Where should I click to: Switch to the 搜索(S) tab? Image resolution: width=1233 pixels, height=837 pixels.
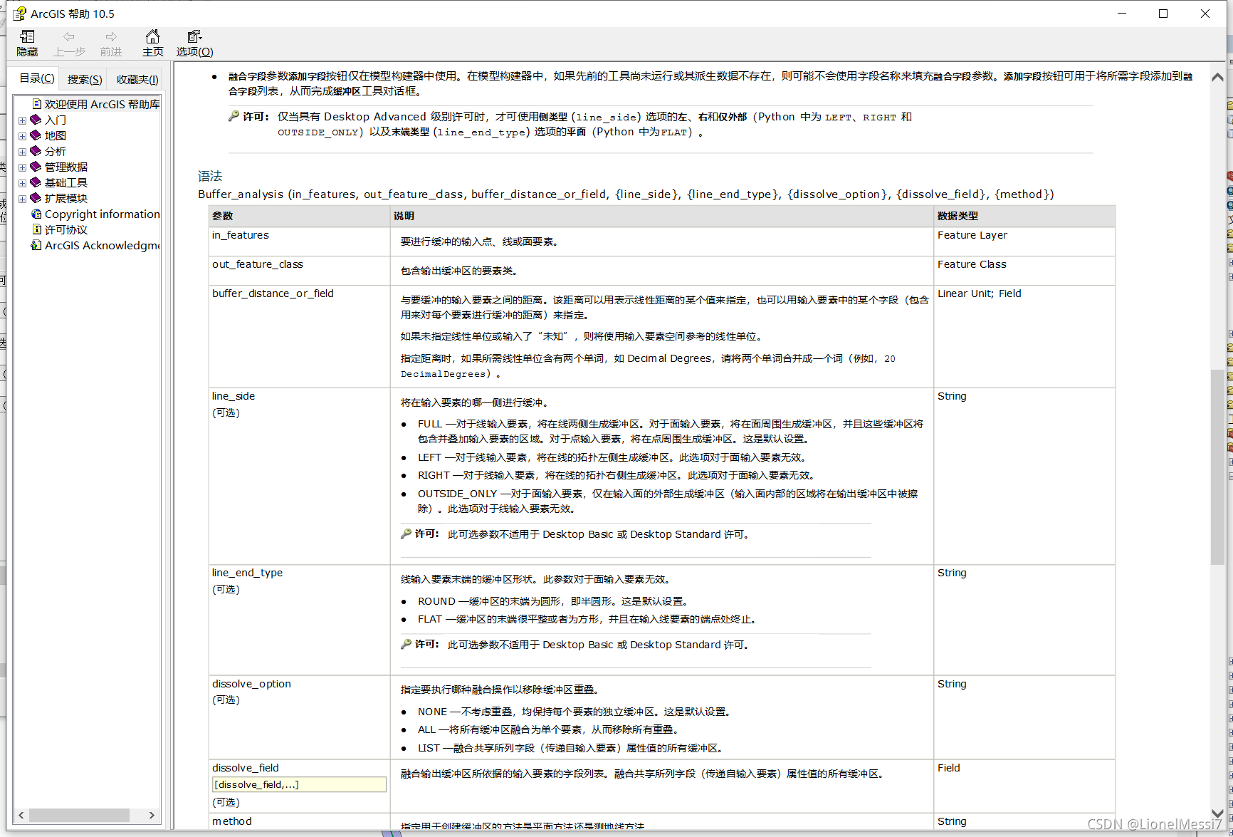click(85, 79)
